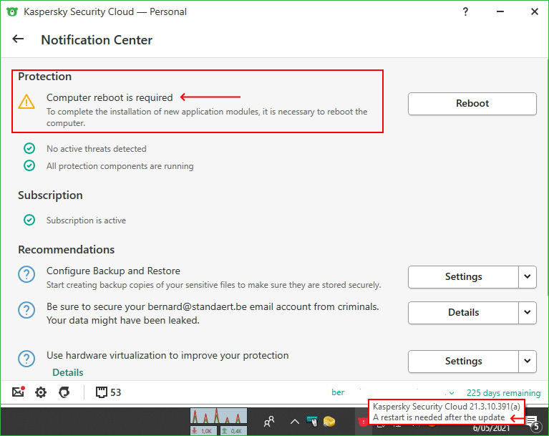Open the help question mark icon

[x=465, y=11]
